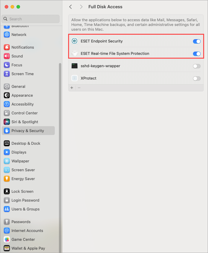This screenshot has height=253, width=208.
Task: Select the sshd-keygen-wrapper row text
Action: point(100,66)
